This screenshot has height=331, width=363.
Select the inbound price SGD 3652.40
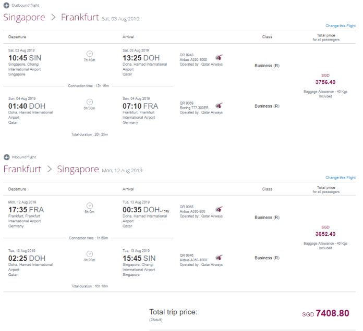point(325,231)
